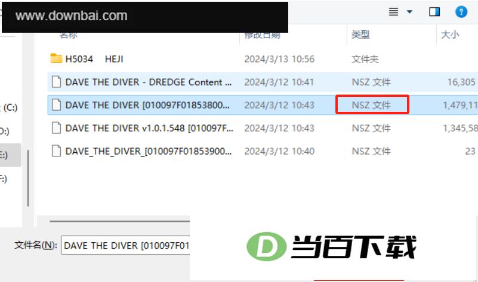The width and height of the screenshot is (478, 282).
Task: Select the F: drive in sidebar
Action: pyautogui.click(x=4, y=178)
